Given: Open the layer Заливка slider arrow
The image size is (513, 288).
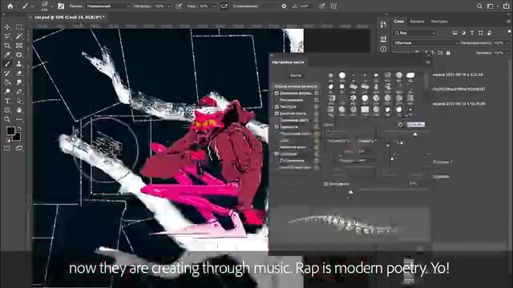Looking at the screenshot, I should tap(508, 53).
